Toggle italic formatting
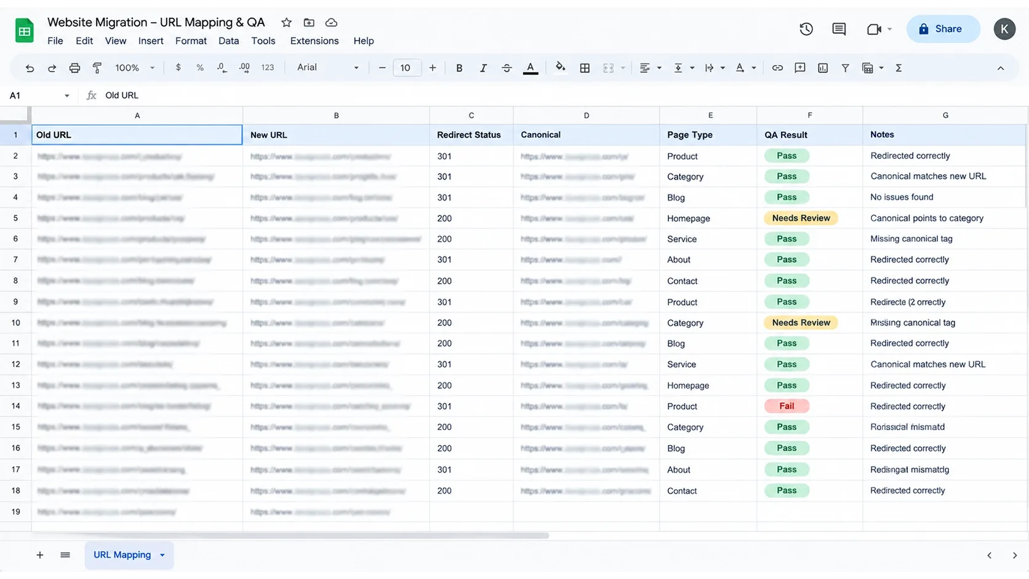The width and height of the screenshot is (1029, 579). click(x=483, y=68)
